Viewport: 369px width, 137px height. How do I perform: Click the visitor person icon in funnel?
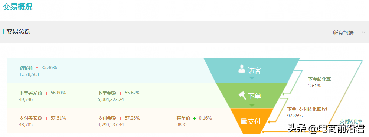(x=242, y=69)
